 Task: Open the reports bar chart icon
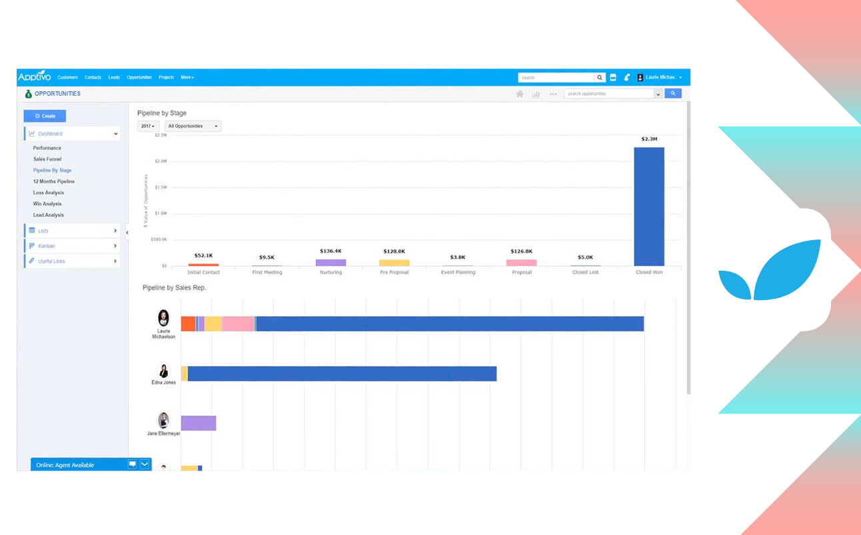(536, 94)
